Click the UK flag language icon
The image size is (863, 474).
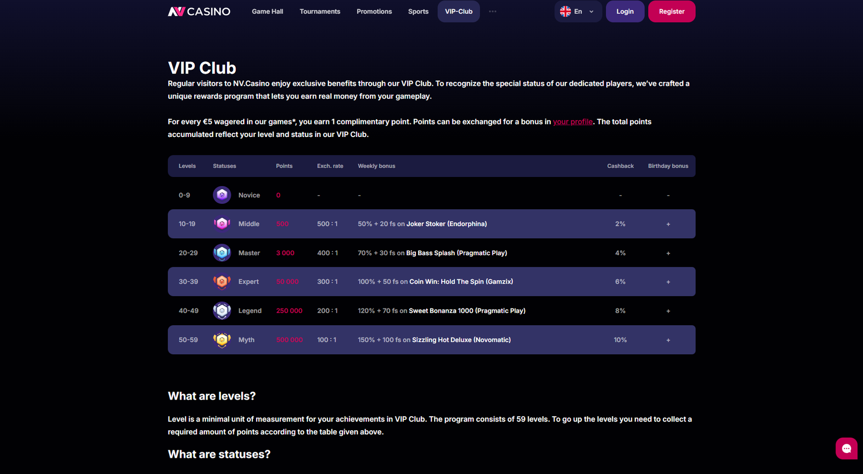coord(565,11)
